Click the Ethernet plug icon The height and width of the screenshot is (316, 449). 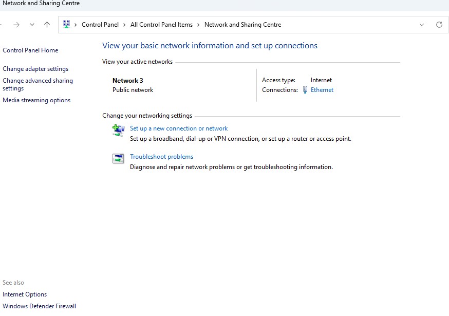305,90
